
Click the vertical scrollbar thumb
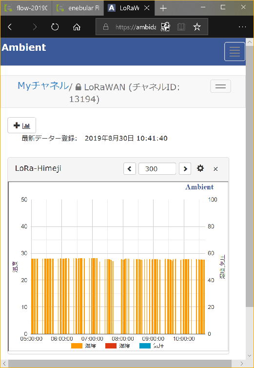point(250,176)
